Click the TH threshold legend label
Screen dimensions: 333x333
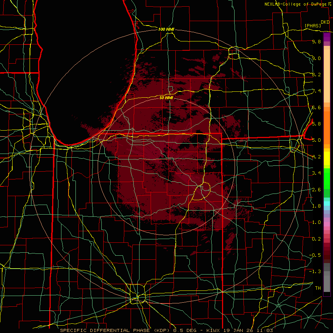(x=318, y=288)
